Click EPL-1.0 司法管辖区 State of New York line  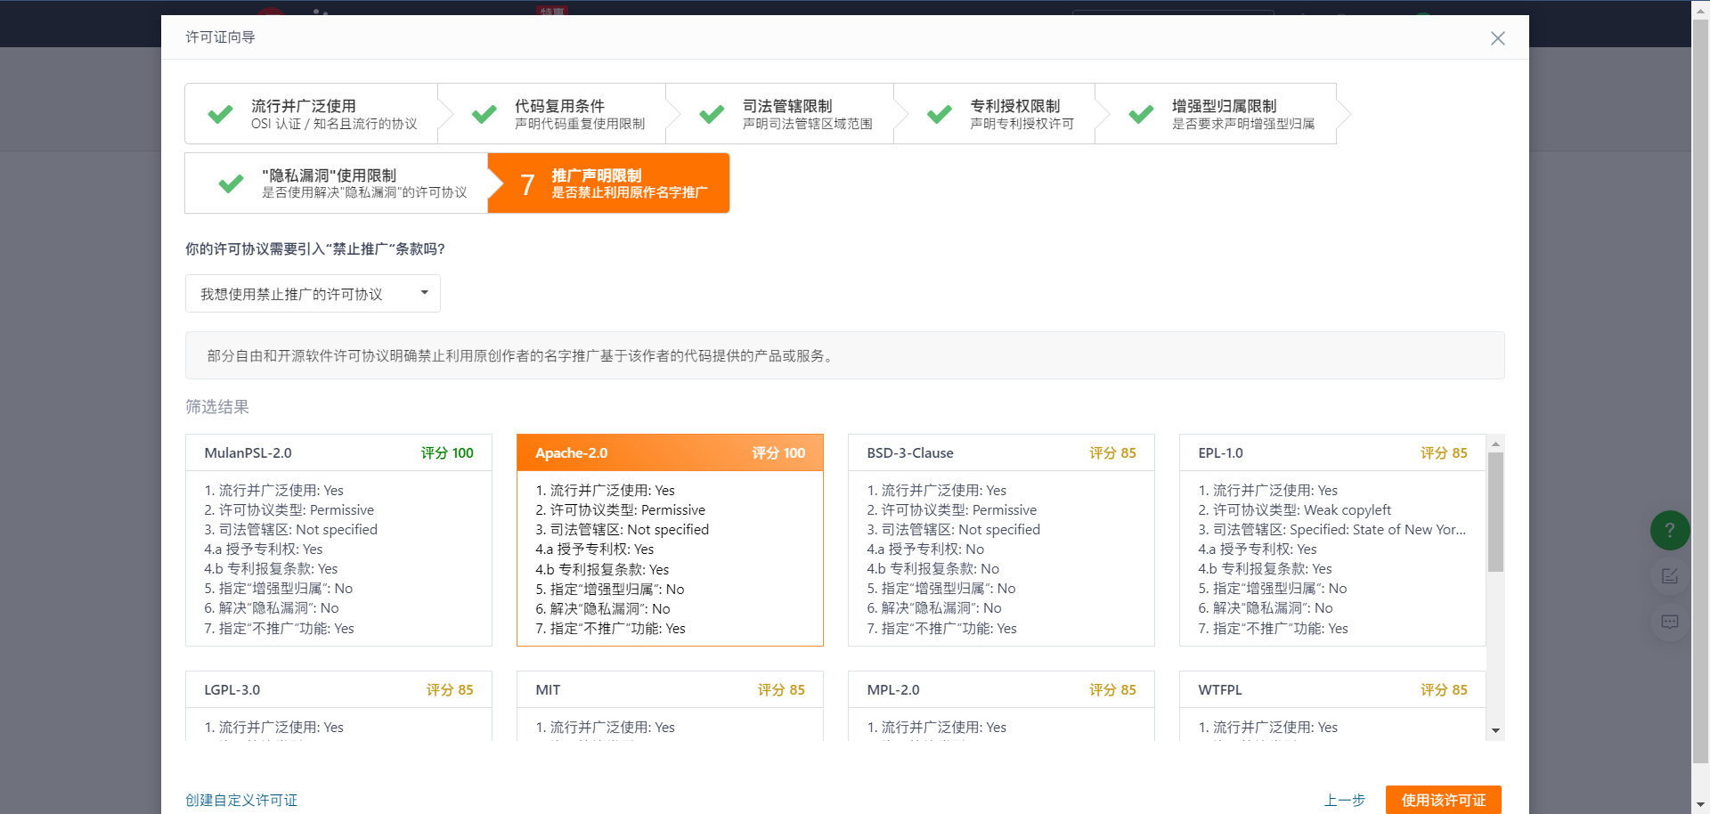click(1331, 529)
